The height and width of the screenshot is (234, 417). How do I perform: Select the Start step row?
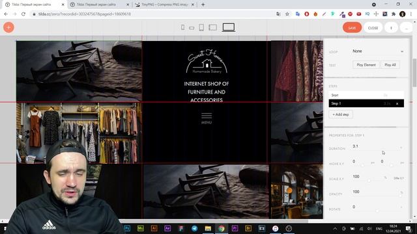366,95
